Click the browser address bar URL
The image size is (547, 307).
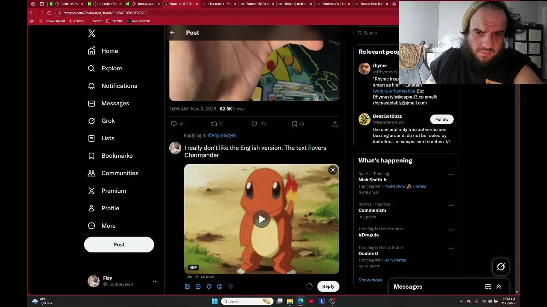tap(105, 13)
